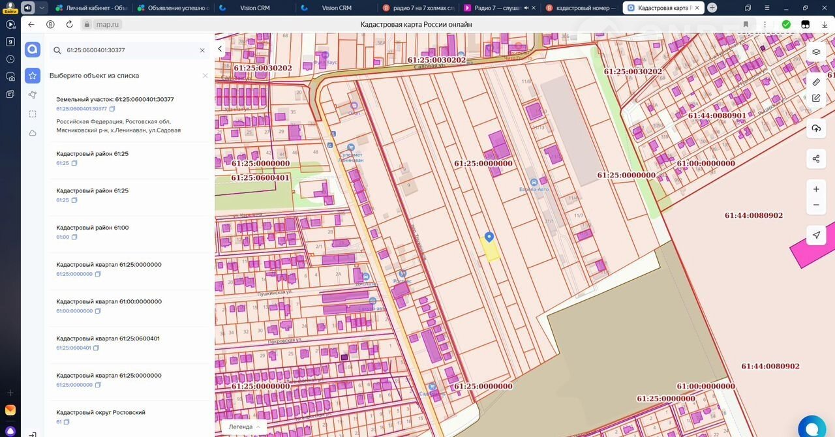Viewport: 835px width, 437px height.
Task: Mute the Радио 7 tab audio
Action: (526, 8)
